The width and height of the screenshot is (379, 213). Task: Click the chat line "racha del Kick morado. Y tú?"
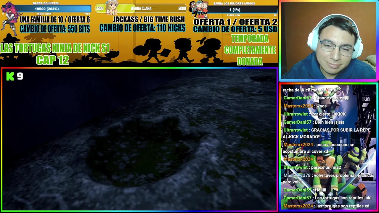tap(310, 90)
